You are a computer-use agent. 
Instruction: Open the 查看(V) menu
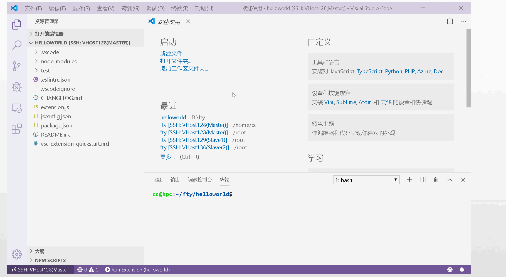click(105, 8)
